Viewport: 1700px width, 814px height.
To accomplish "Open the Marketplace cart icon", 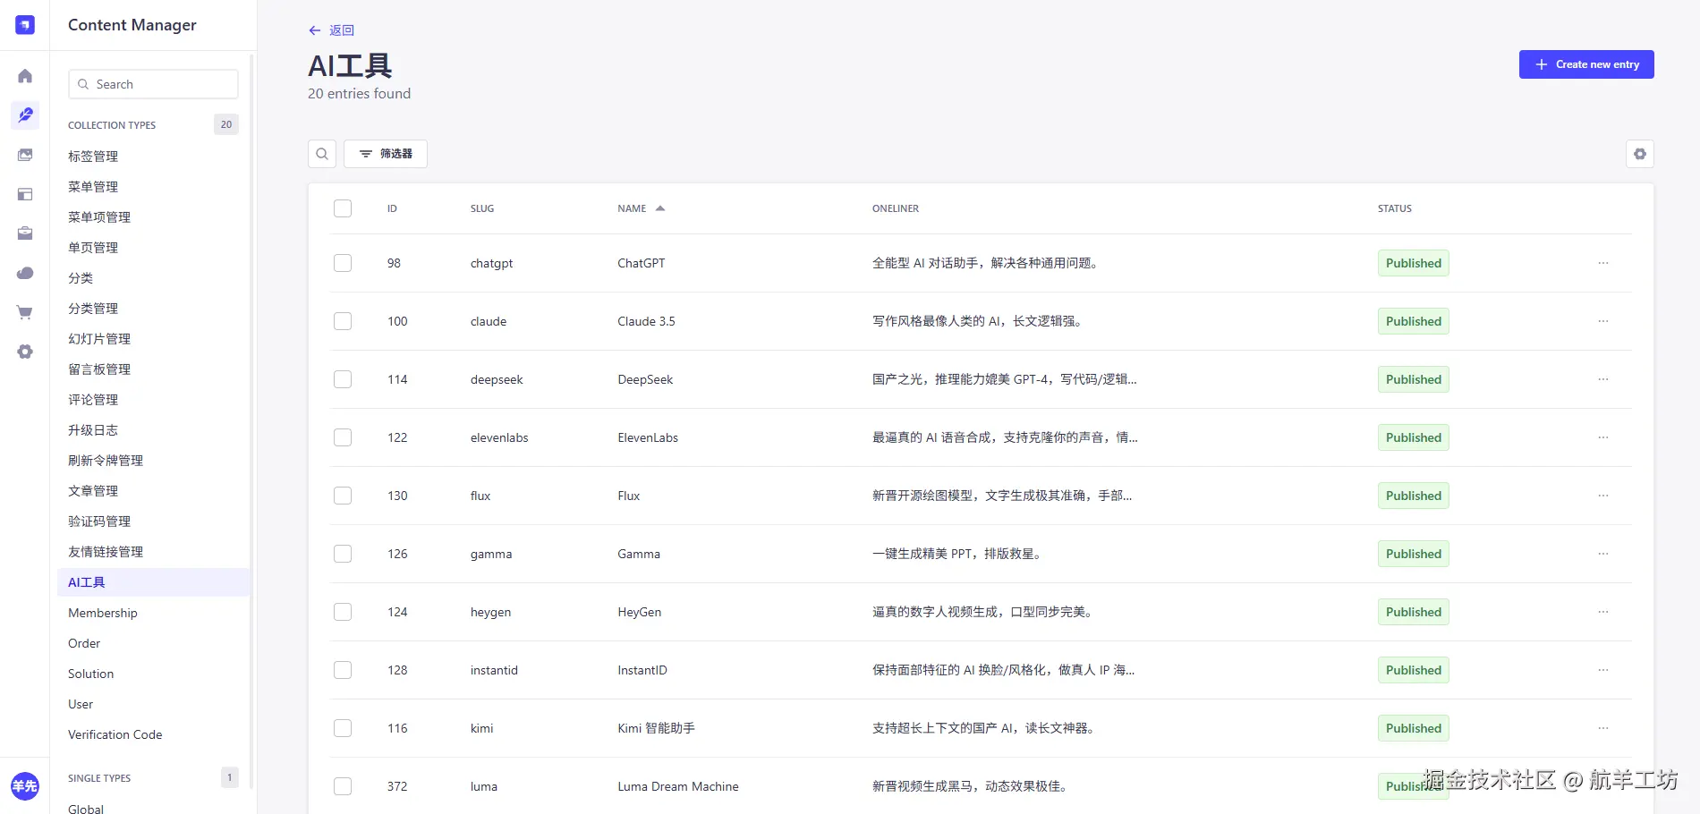I will [x=25, y=312].
